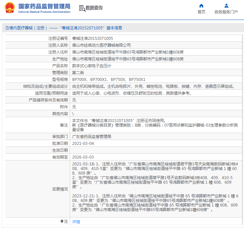Click the 2021-03-18 change record text
The width and height of the screenshot is (244, 228).
(155, 175)
